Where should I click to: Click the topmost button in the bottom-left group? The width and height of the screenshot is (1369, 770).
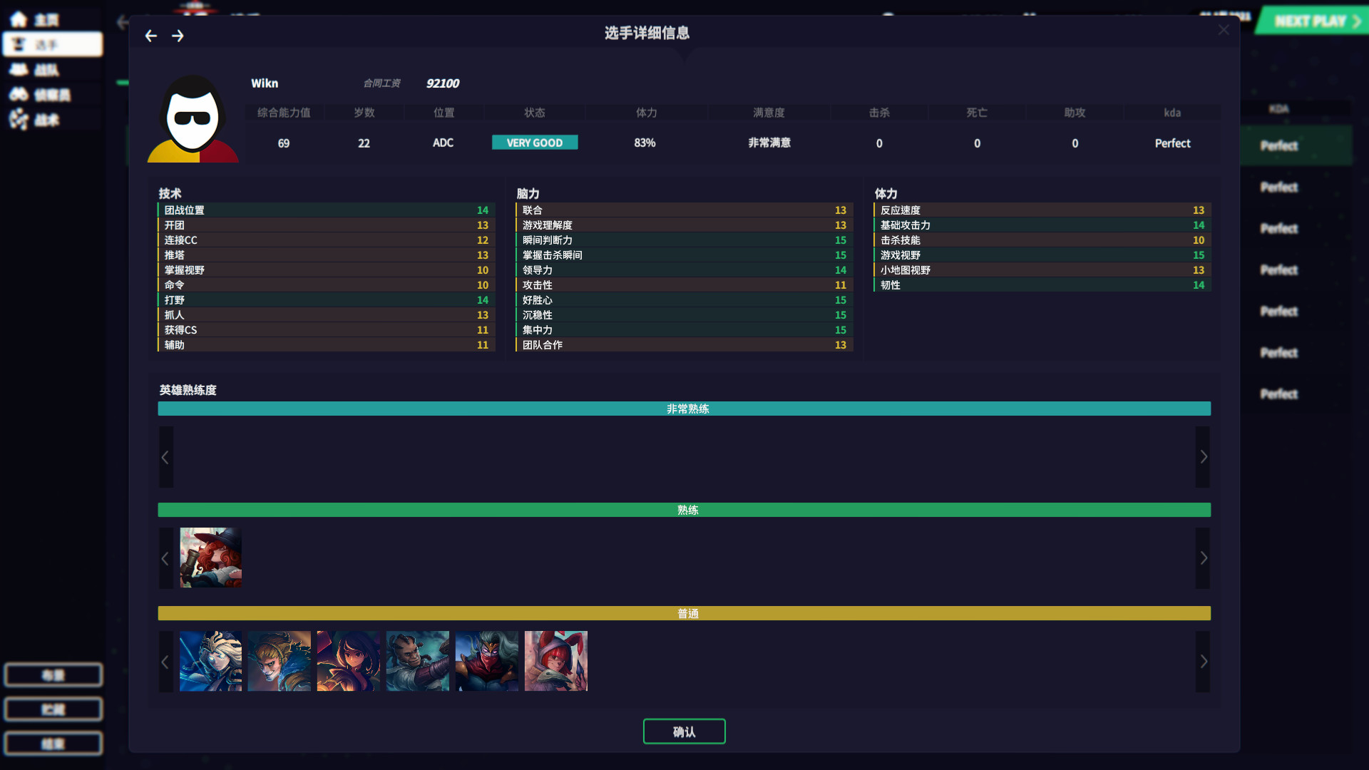point(53,674)
